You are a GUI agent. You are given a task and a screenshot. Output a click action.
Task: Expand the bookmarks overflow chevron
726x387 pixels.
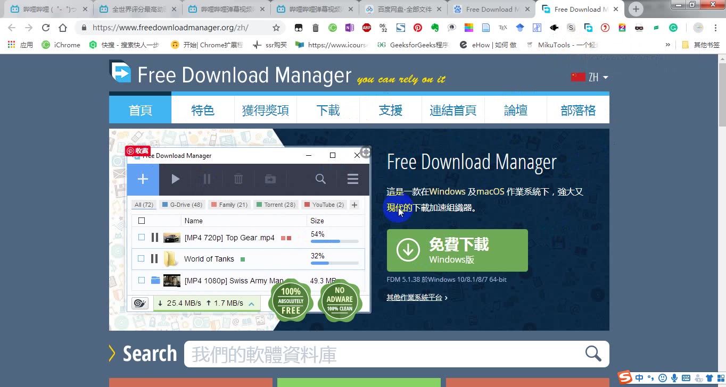(x=667, y=45)
